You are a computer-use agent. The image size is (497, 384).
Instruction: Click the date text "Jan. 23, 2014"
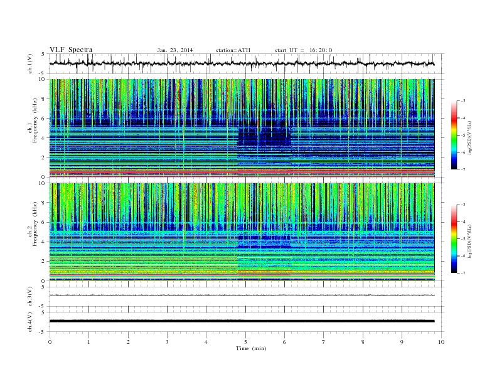click(x=175, y=50)
